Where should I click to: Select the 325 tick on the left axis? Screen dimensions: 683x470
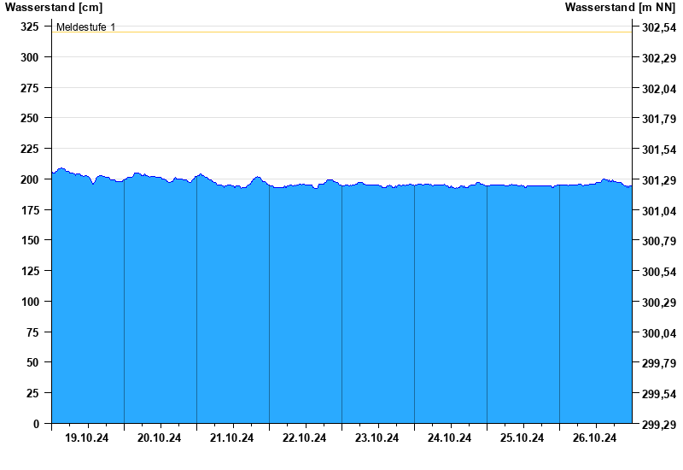pyautogui.click(x=30, y=26)
